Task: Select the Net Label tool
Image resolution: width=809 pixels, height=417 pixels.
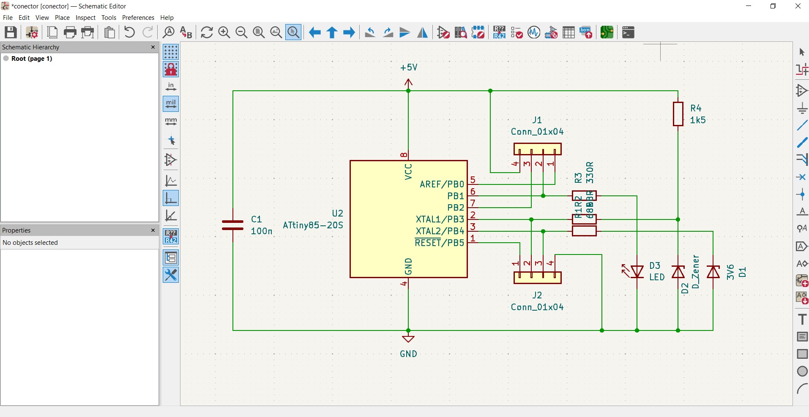Action: [x=802, y=211]
